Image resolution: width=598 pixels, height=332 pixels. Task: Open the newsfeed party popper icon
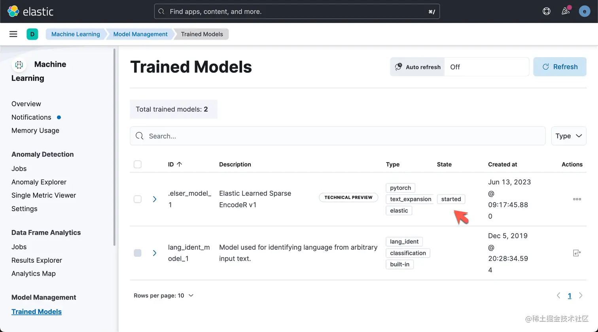[x=566, y=11]
